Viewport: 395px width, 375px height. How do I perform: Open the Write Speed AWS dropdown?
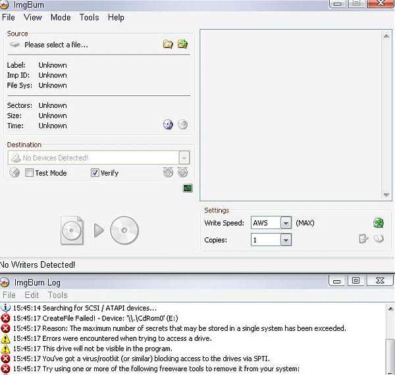point(286,223)
